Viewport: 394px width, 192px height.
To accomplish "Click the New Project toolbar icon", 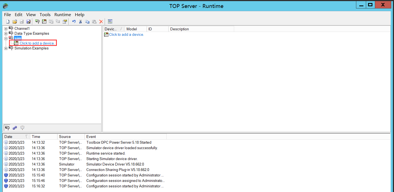I will click(x=8, y=22).
